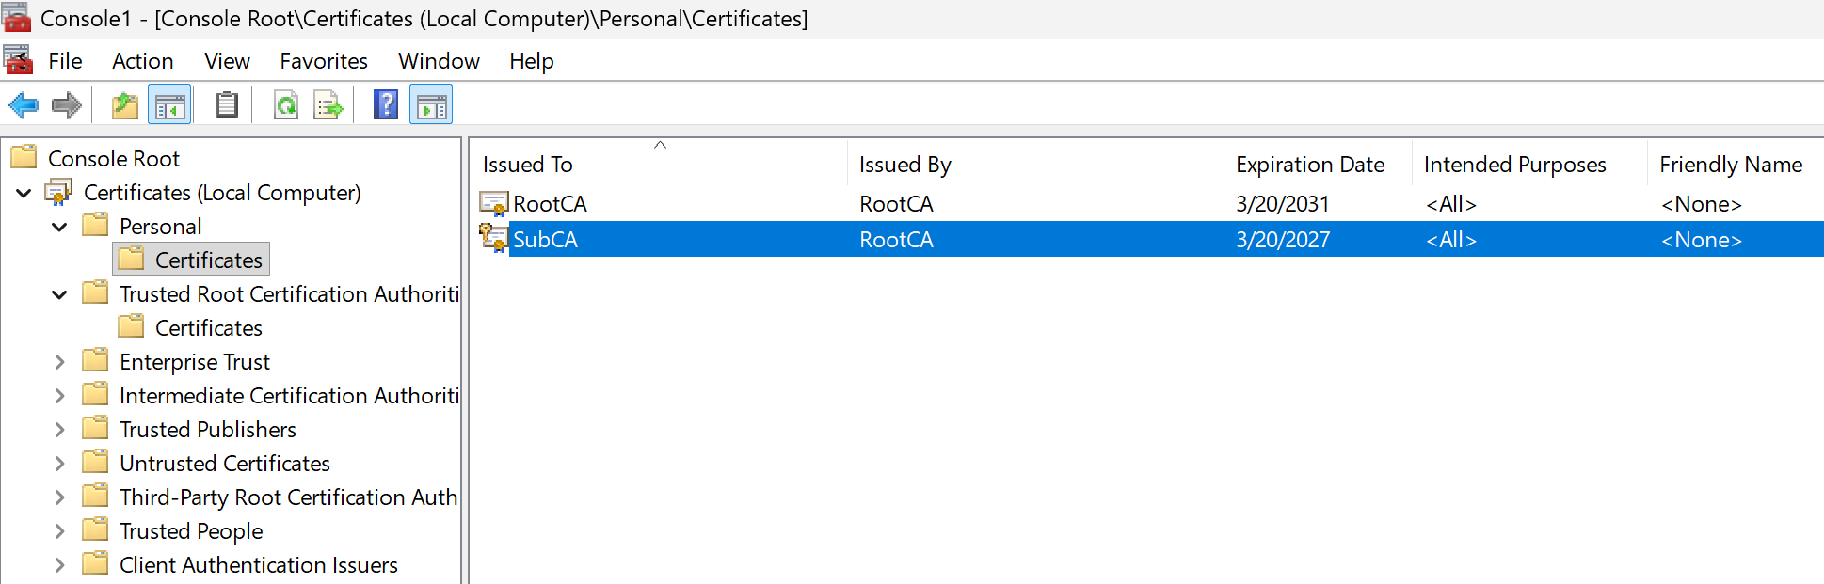
Task: Click the Back arrow toolbar icon
Action: coord(24,105)
